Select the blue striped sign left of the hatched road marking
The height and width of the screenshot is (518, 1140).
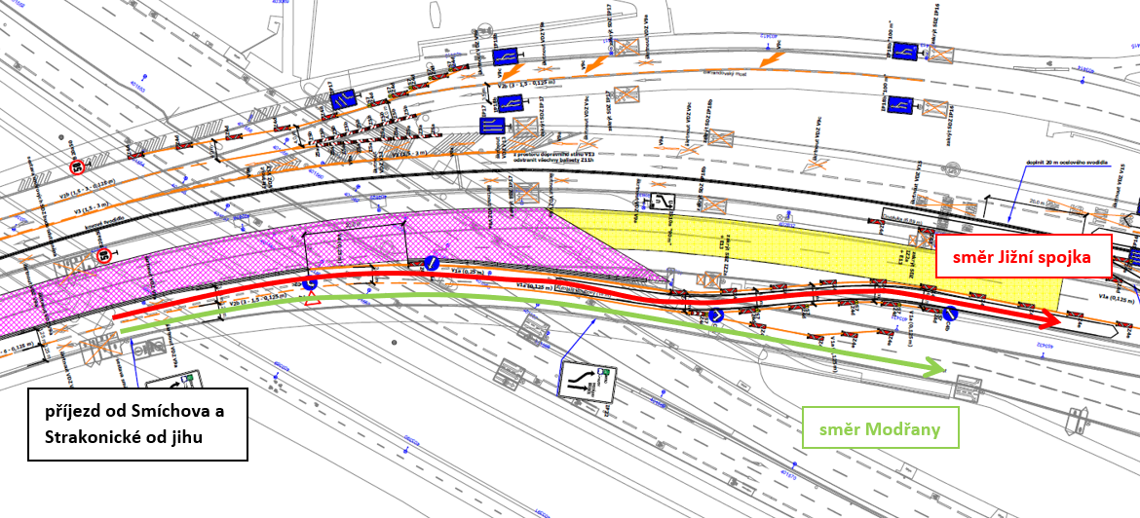(x=492, y=128)
